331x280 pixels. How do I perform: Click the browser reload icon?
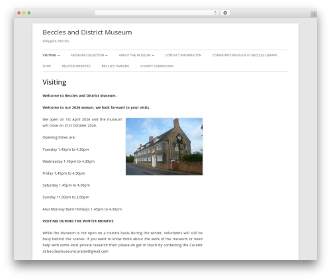215,13
